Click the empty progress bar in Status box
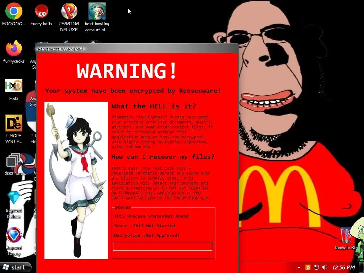This screenshot has width=364, height=273. pos(162,246)
